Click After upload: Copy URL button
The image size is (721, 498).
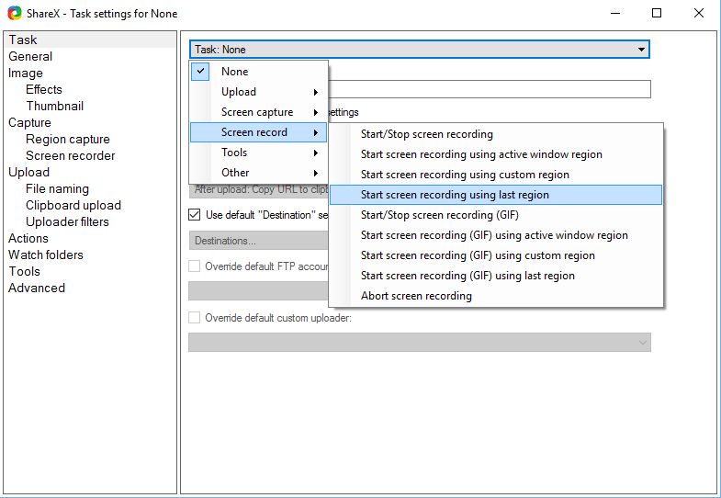pyautogui.click(x=258, y=191)
